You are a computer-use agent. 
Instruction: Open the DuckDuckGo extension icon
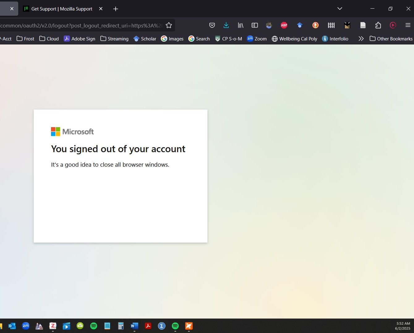(x=315, y=25)
